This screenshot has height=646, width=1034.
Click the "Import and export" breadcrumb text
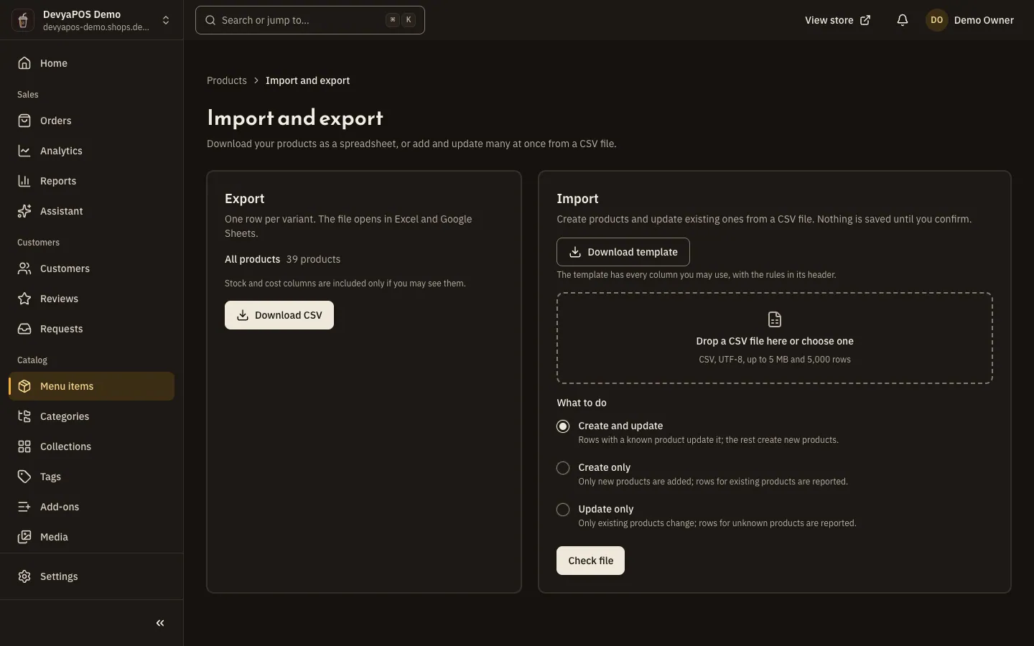pyautogui.click(x=307, y=80)
